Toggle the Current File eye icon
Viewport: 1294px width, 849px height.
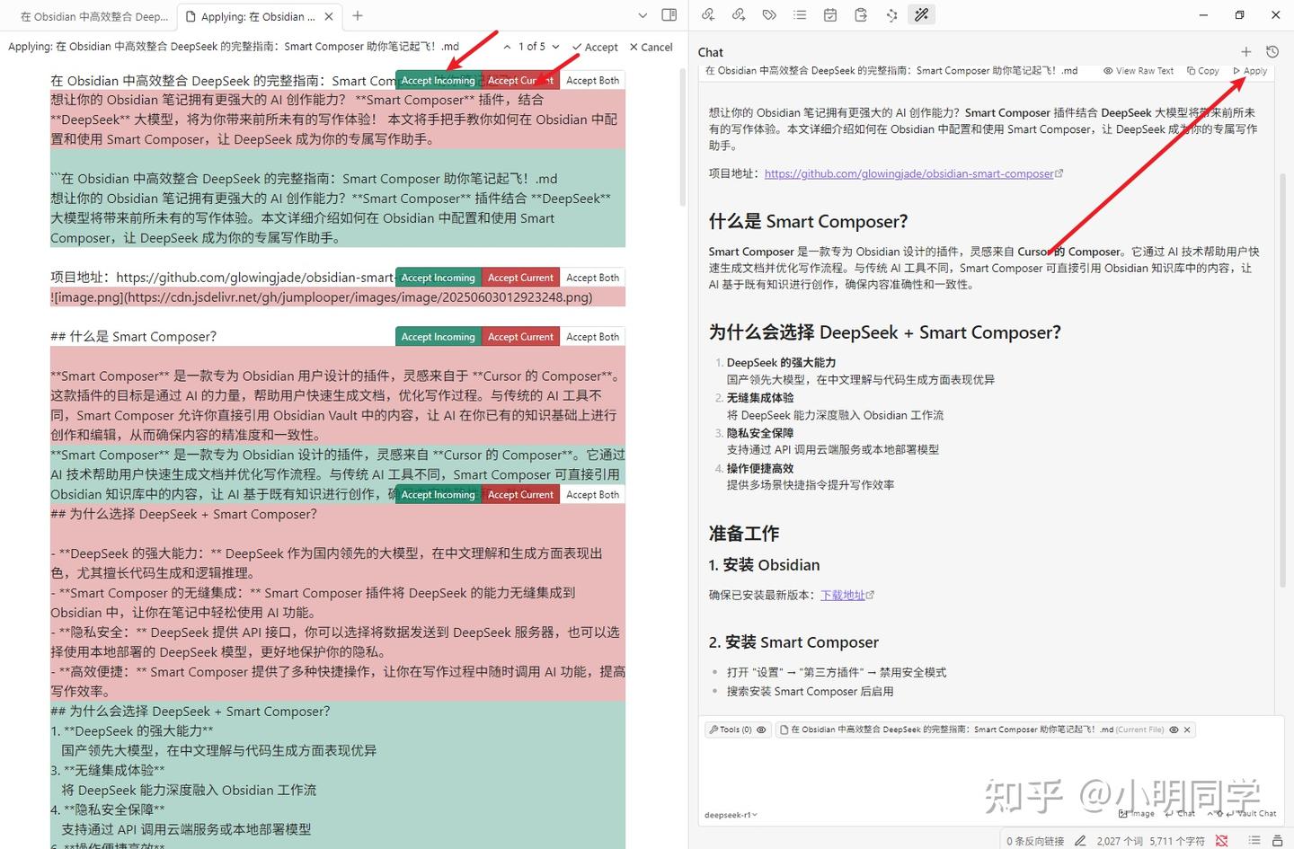pos(1173,729)
